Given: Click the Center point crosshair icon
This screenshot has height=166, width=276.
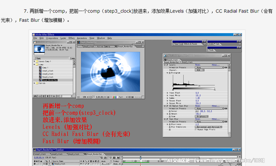Looking at the screenshot, I should tap(197, 111).
